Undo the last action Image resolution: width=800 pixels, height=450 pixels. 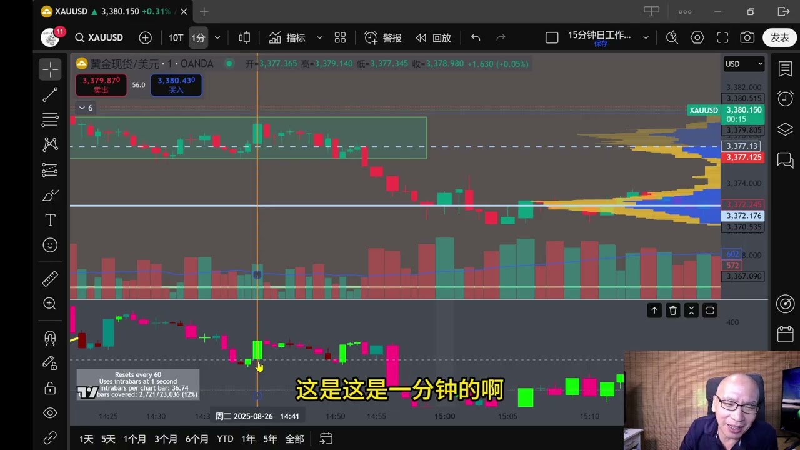pos(476,37)
